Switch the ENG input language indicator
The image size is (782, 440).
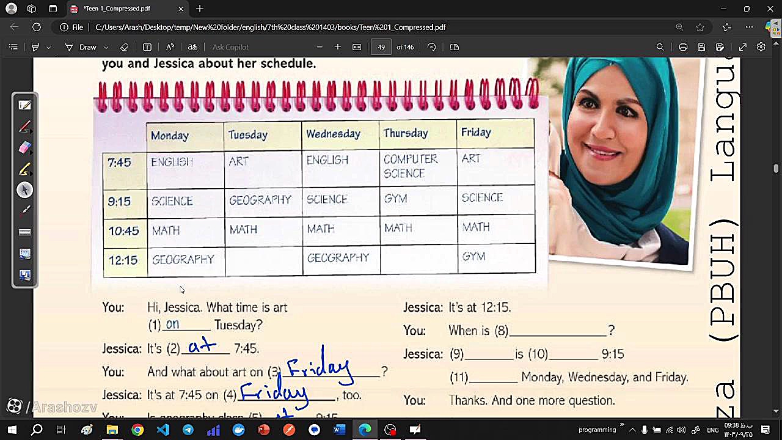712,430
